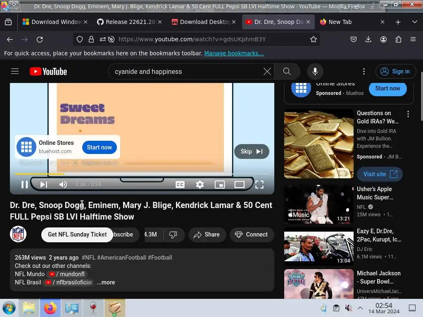This screenshot has height=317, width=423.
Task: Open YouTube settings three-dot menu
Action: (364, 71)
